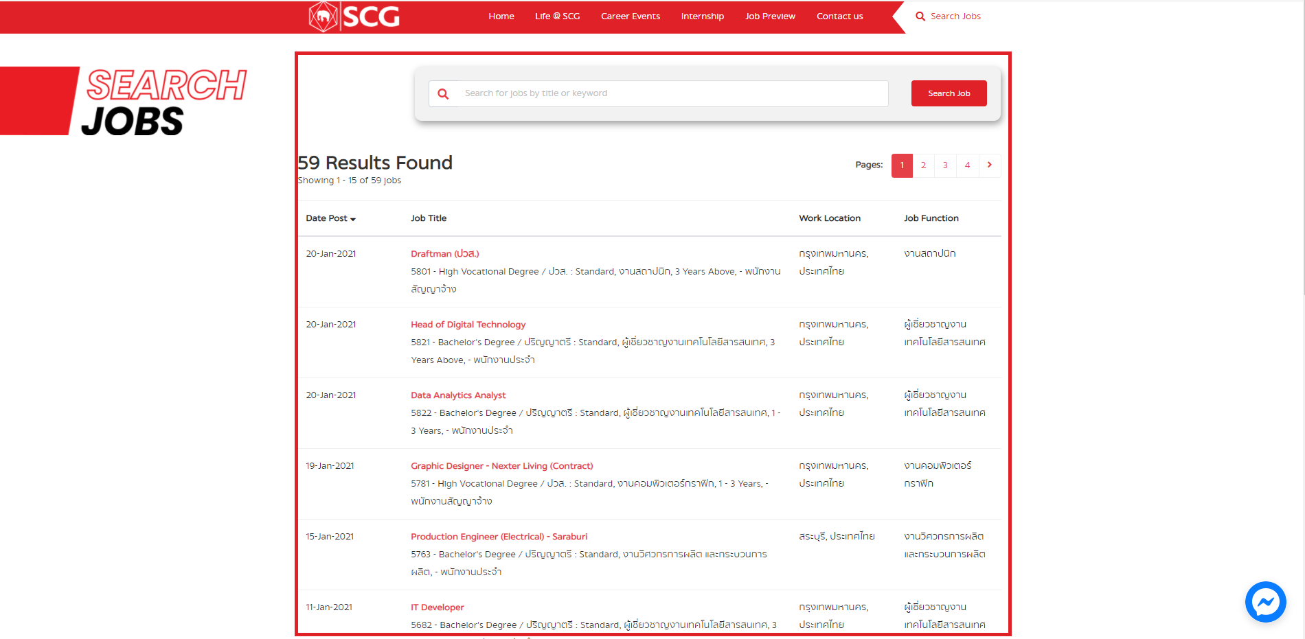Screen dimensions: 1305x639
Task: Click the 11-Jan-2021 date cell
Action: (x=329, y=607)
